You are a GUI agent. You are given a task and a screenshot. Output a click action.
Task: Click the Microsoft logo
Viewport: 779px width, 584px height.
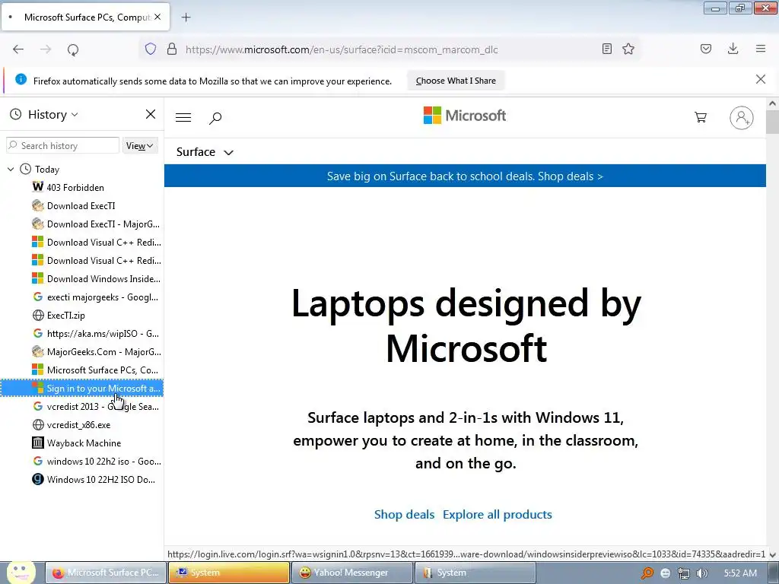(x=465, y=116)
